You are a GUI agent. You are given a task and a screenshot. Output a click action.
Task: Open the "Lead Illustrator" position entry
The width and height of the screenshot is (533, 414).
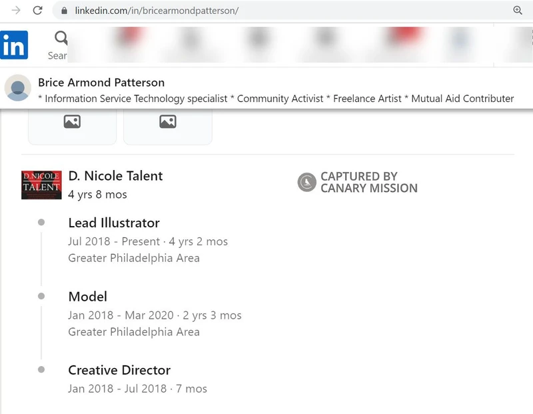pyautogui.click(x=113, y=223)
